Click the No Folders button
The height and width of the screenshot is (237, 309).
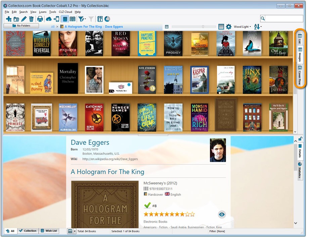(x=21, y=26)
